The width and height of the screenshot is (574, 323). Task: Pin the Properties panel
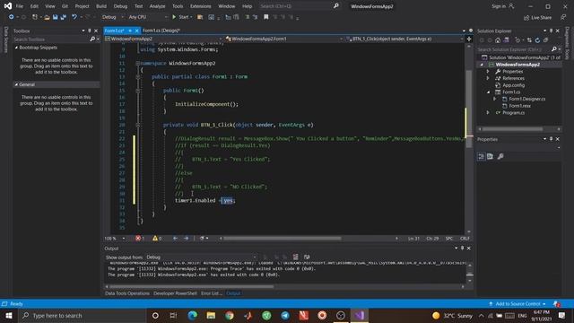tap(551, 139)
